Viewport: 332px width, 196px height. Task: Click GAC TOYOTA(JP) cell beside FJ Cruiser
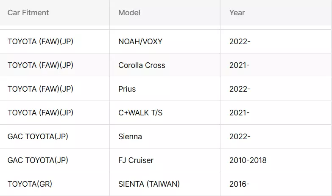tap(55, 160)
